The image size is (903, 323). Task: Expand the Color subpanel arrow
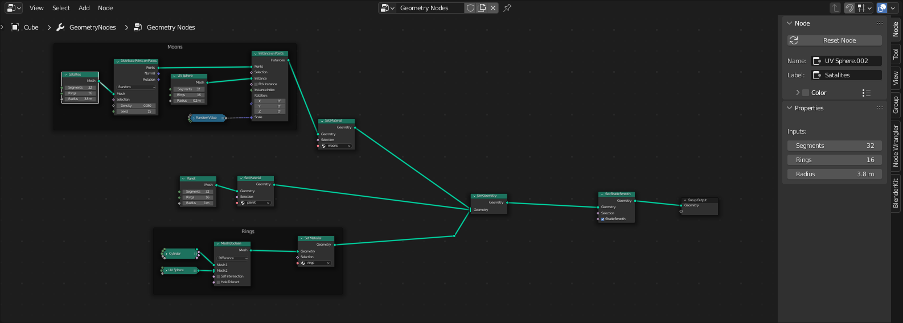tap(798, 93)
